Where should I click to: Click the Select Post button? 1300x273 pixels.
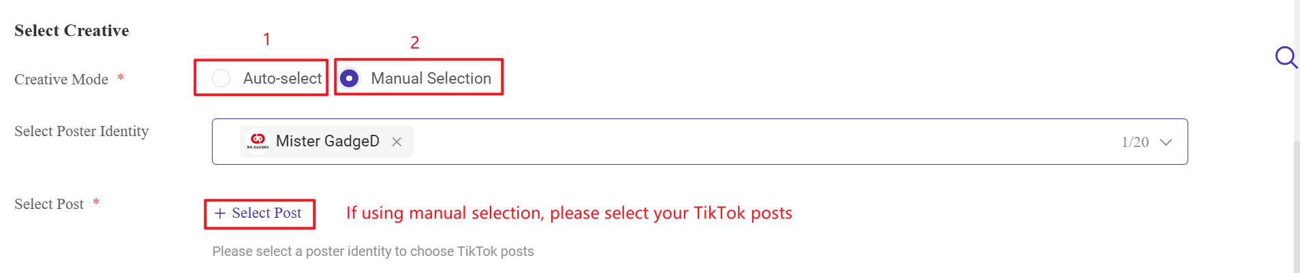coord(259,213)
